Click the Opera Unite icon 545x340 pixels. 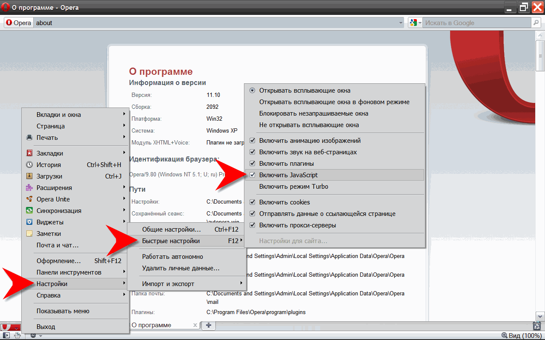29,199
